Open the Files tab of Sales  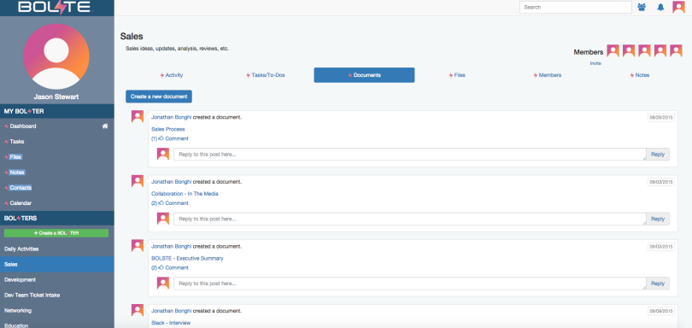(457, 75)
